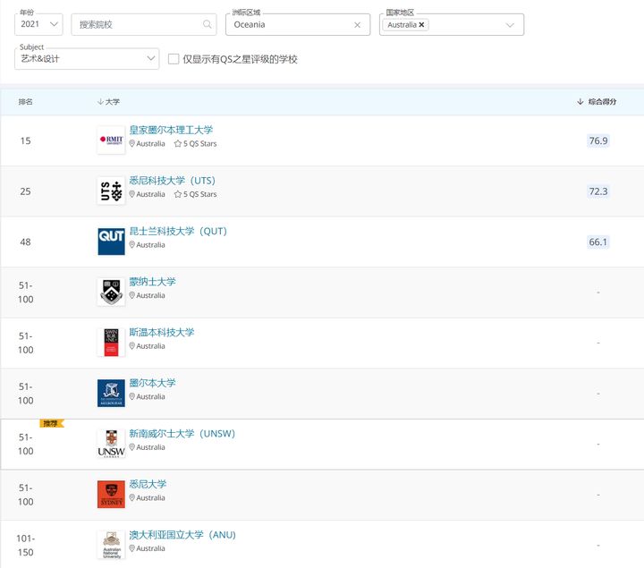Click the location pin under QUT

coord(131,245)
